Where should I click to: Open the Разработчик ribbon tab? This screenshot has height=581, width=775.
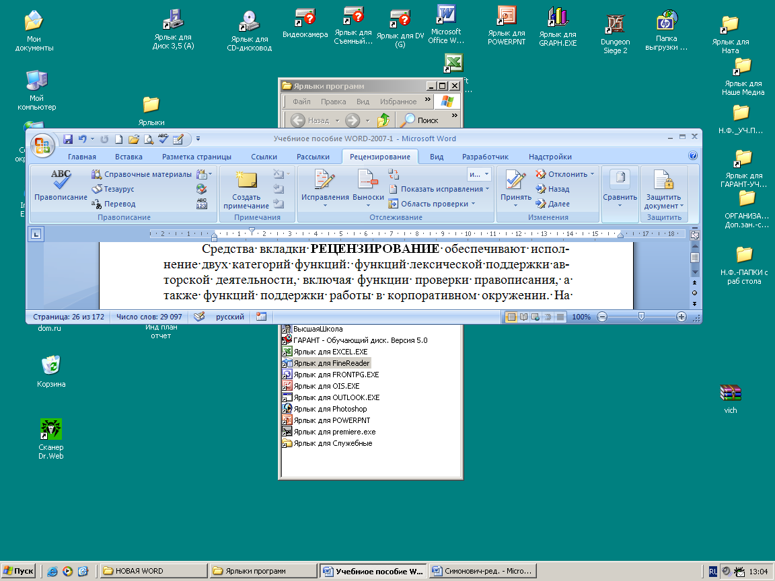click(485, 157)
